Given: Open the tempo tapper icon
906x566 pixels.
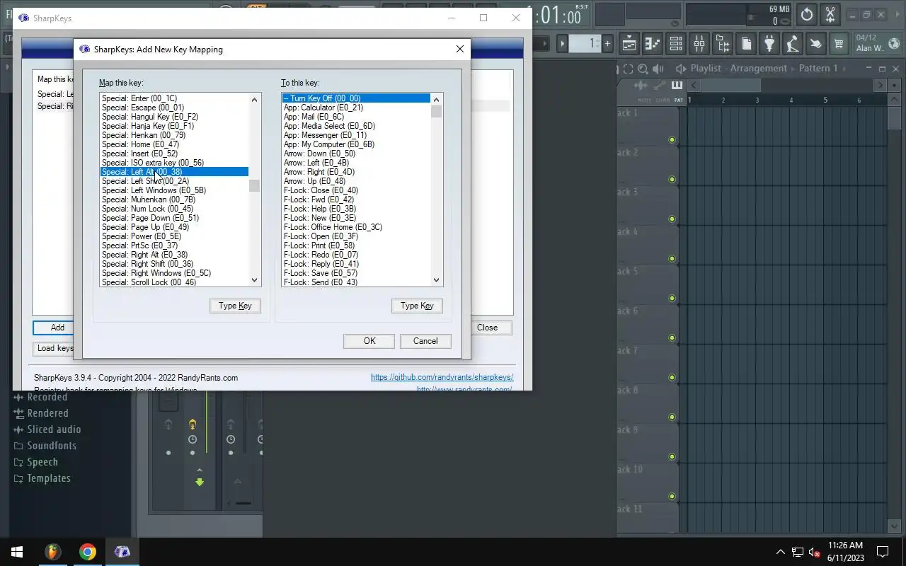Looking at the screenshot, I should tap(793, 44).
